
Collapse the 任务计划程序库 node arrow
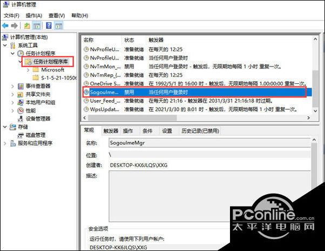pyautogui.click(x=20, y=62)
